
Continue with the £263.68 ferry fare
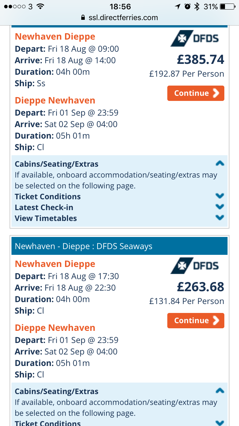click(196, 321)
